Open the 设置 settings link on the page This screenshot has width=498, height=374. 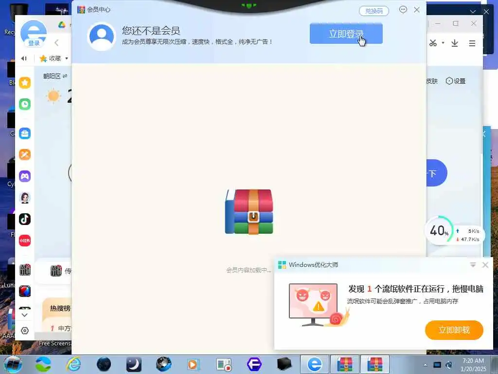point(456,81)
